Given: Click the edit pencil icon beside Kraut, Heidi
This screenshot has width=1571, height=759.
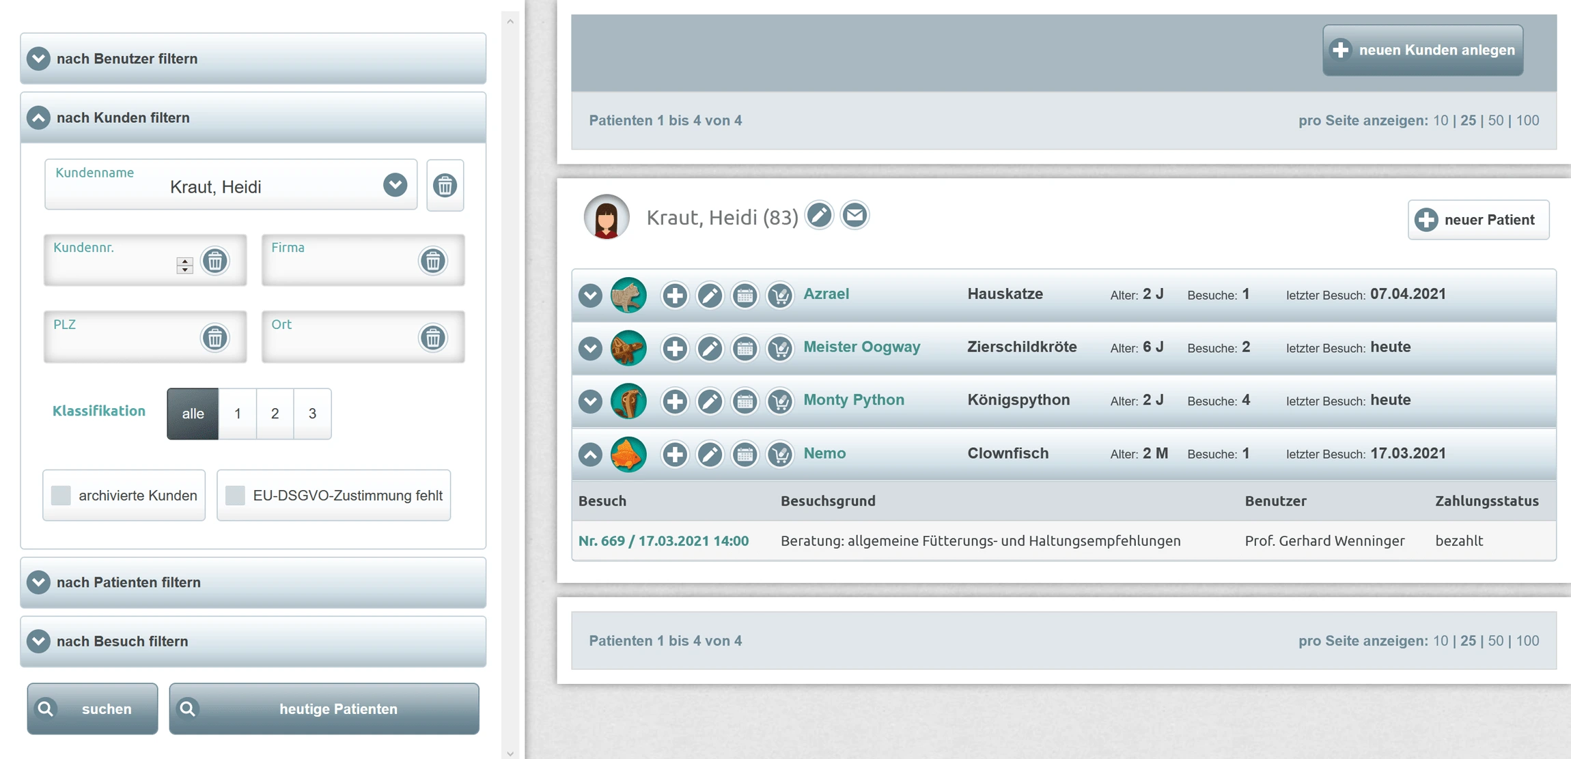Looking at the screenshot, I should [818, 216].
